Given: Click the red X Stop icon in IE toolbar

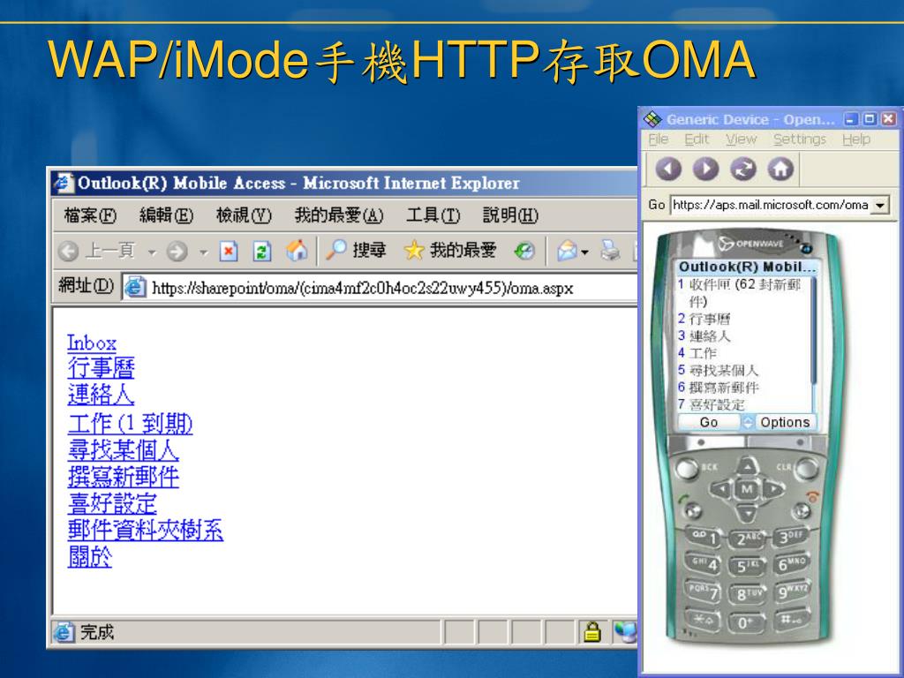Looking at the screenshot, I should [229, 251].
